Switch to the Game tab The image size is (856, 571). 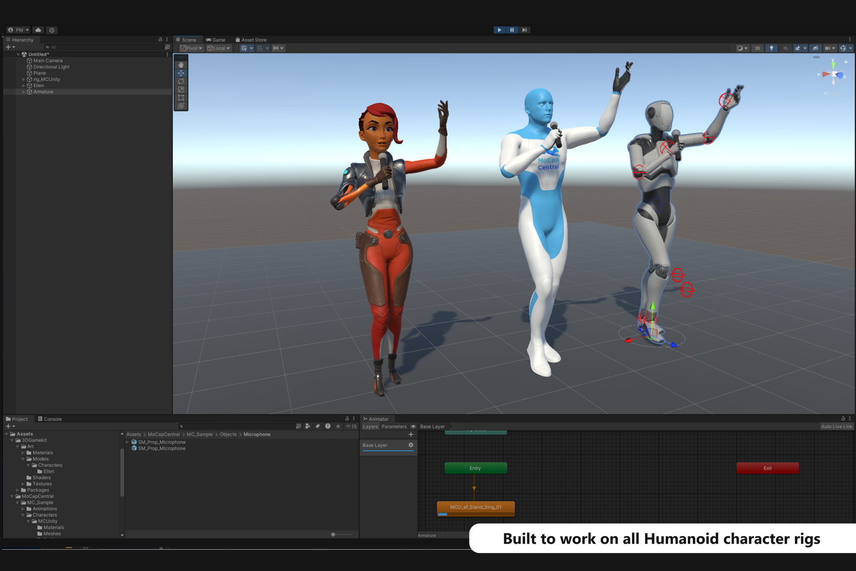pyautogui.click(x=216, y=40)
